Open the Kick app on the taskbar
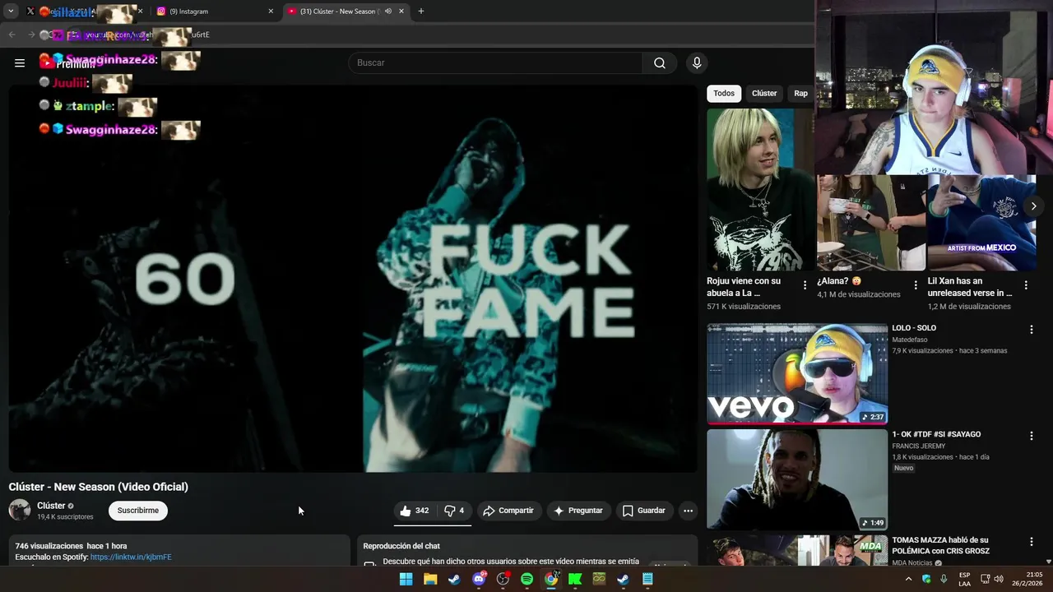The height and width of the screenshot is (592, 1053). 575,579
